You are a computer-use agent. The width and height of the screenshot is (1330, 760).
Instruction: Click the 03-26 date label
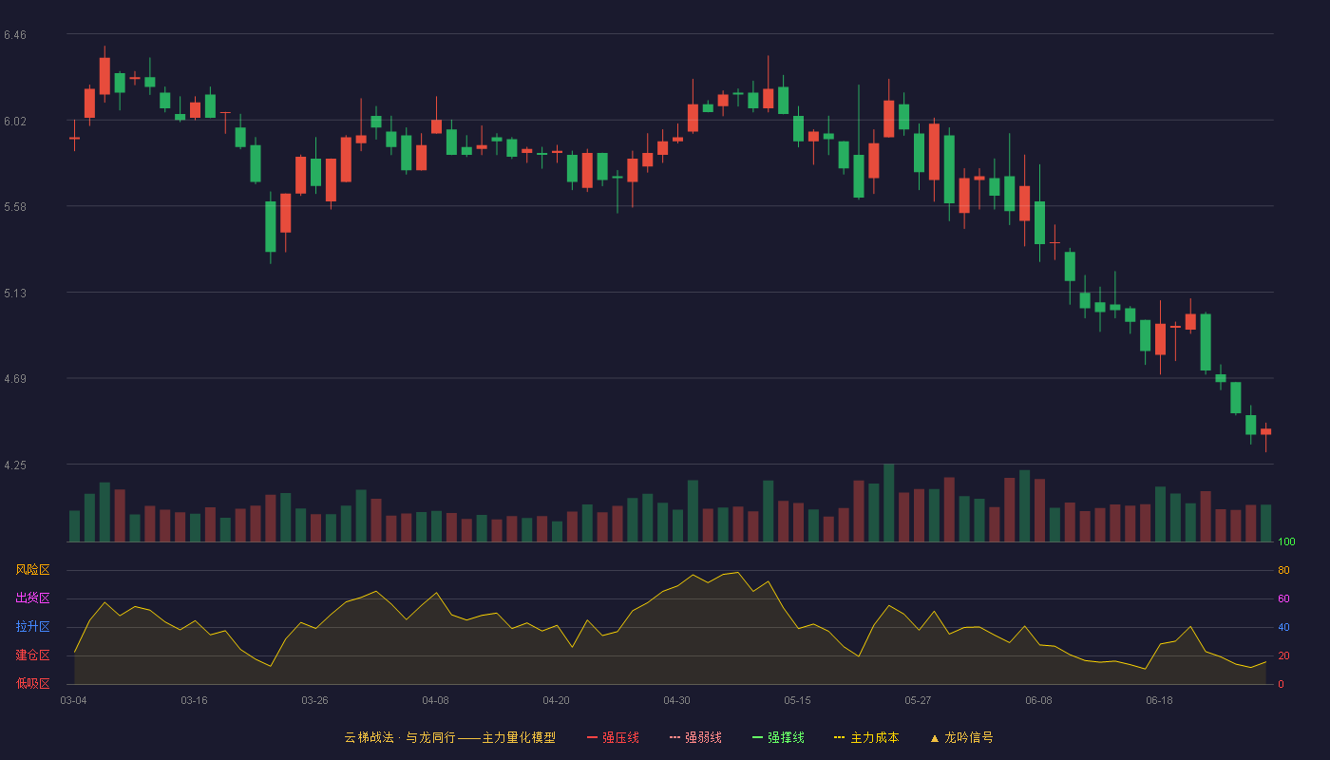tap(314, 700)
